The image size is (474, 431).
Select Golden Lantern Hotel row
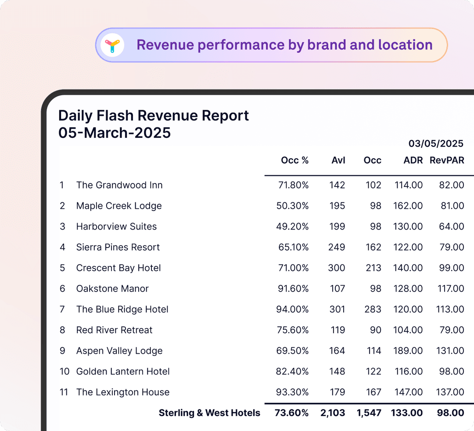pyautogui.click(x=262, y=371)
